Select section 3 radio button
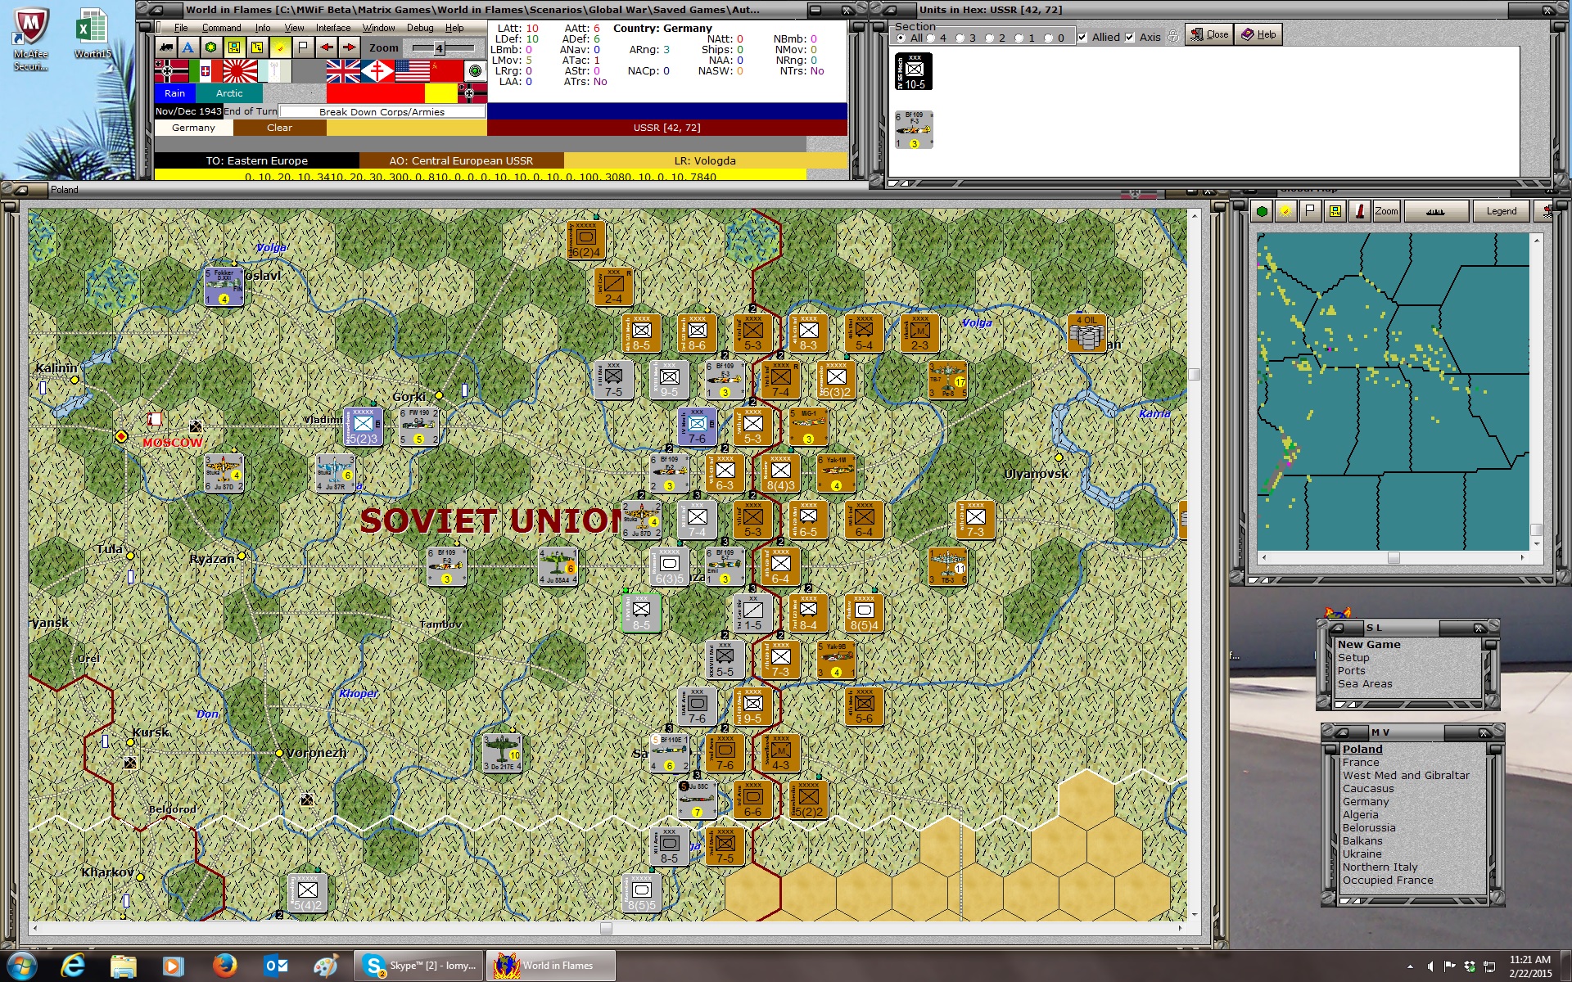Viewport: 1572px width, 982px height. click(960, 38)
